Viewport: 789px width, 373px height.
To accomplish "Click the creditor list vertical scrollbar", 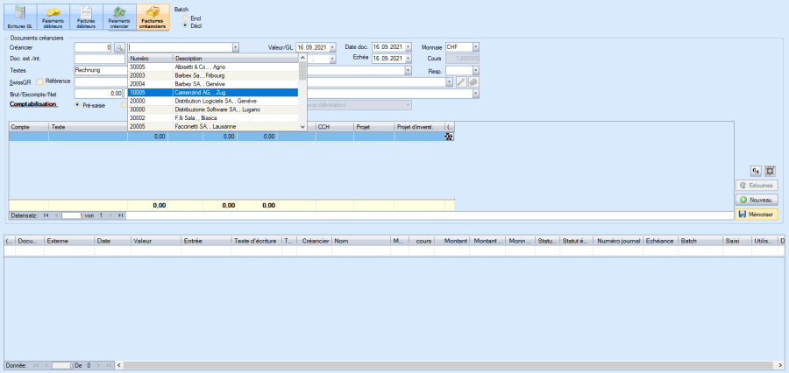I will 302,88.
